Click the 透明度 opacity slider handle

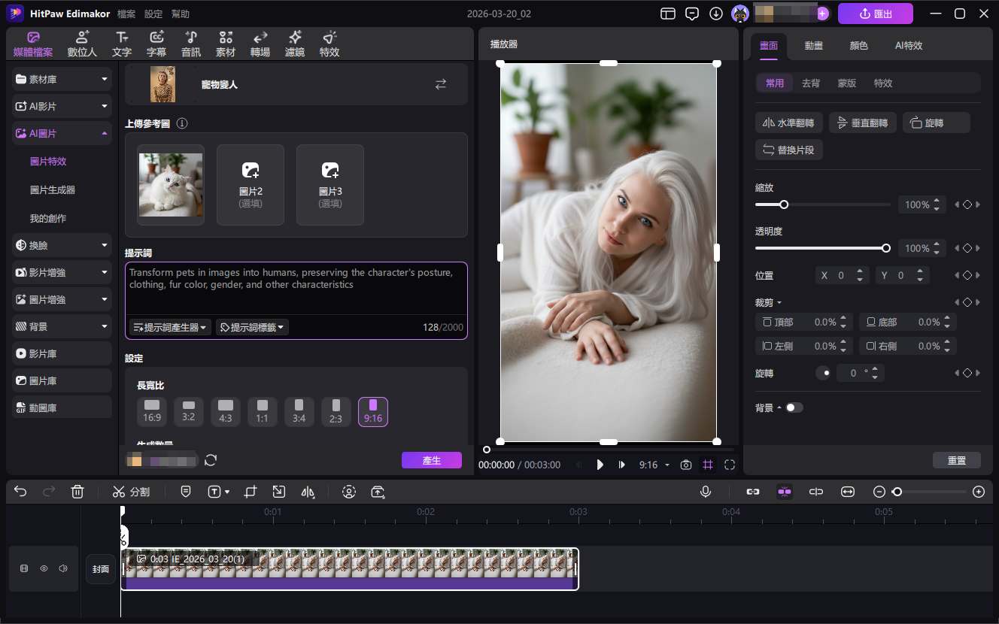click(886, 248)
